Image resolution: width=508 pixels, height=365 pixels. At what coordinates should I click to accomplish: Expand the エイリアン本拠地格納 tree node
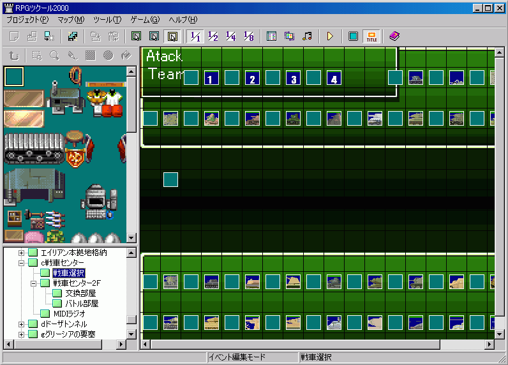pos(21,253)
